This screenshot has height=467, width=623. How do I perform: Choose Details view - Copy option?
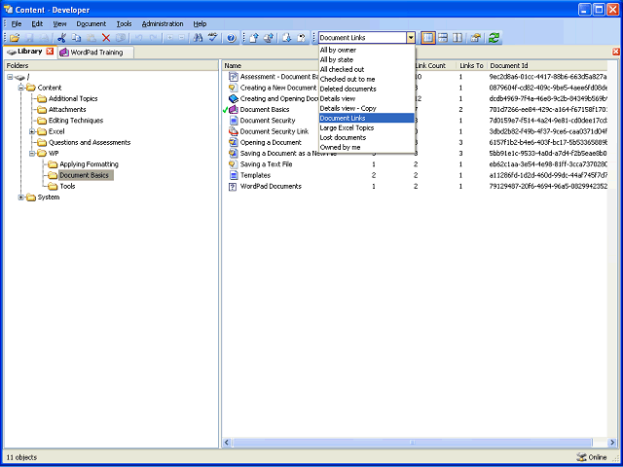(x=366, y=108)
